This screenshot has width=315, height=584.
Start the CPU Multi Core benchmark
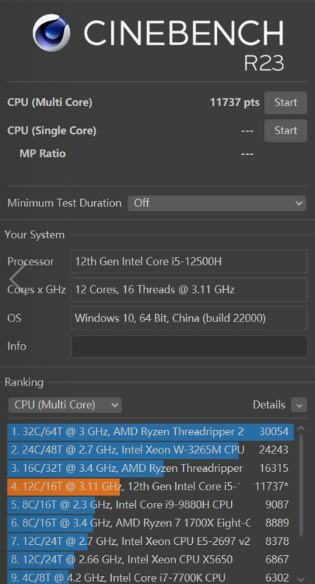286,102
